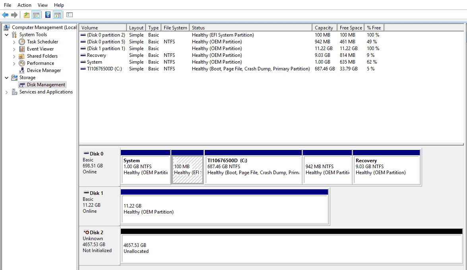Viewport: 467px width, 270px height.
Task: Click the Disk 1 11.22 GB label
Action: (x=91, y=205)
